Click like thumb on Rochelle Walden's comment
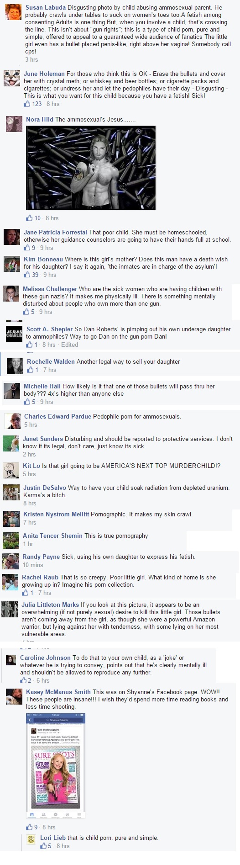 pos(30,370)
